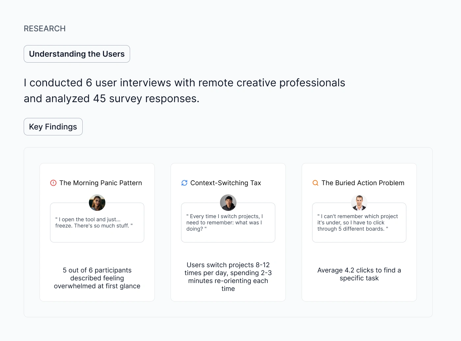Select the avatar of the man in the beanie

click(x=228, y=203)
